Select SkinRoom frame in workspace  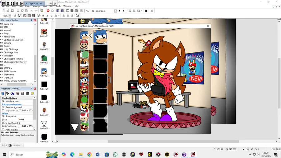pos(8,56)
